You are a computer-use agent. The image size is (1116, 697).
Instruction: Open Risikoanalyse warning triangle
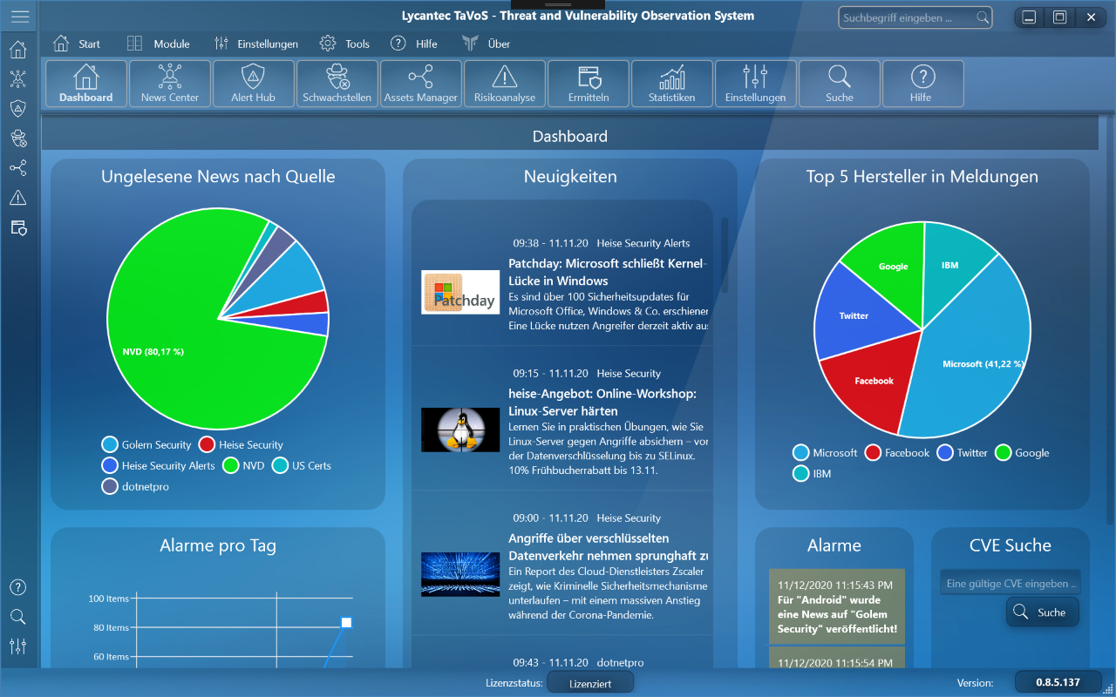point(504,84)
